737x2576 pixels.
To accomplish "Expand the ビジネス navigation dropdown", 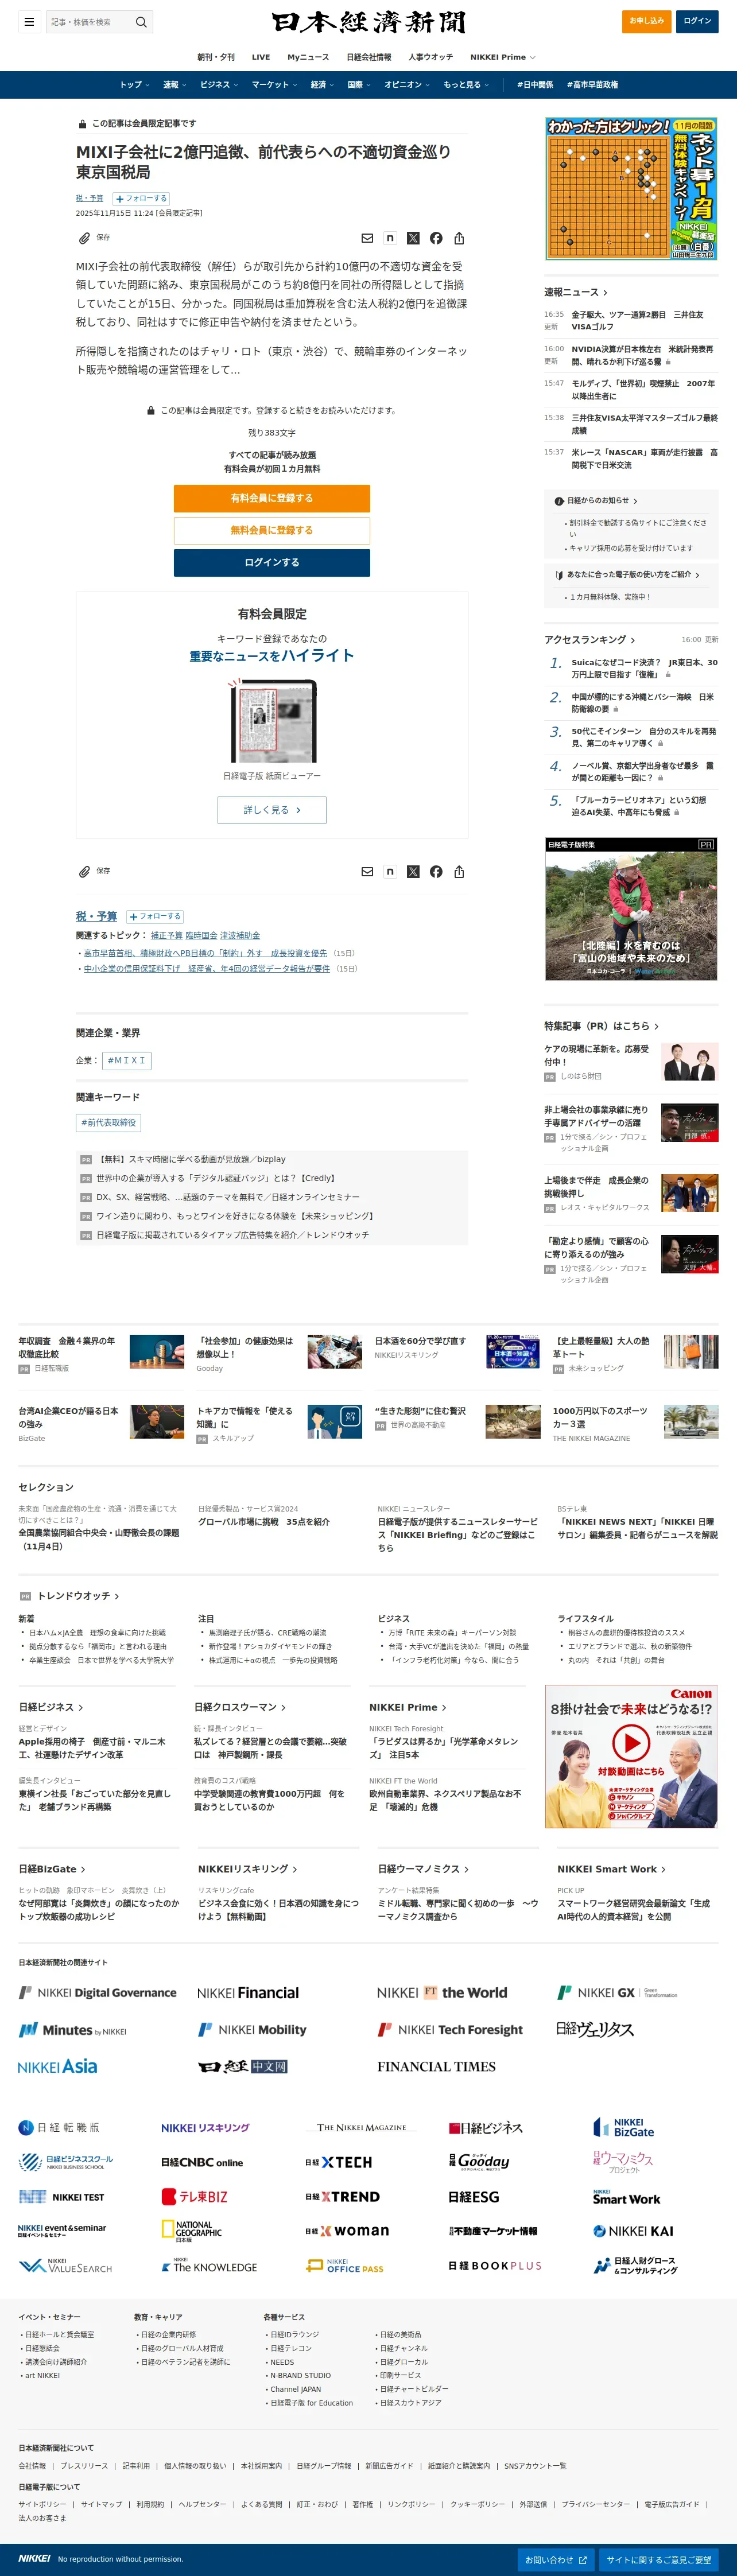I will [219, 85].
